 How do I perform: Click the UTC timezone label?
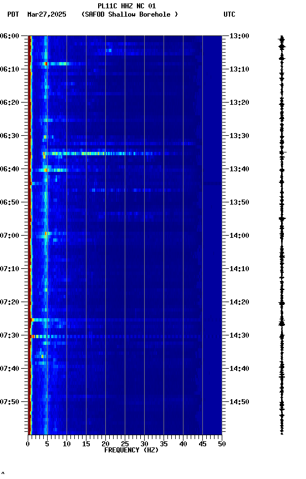pos(229,14)
